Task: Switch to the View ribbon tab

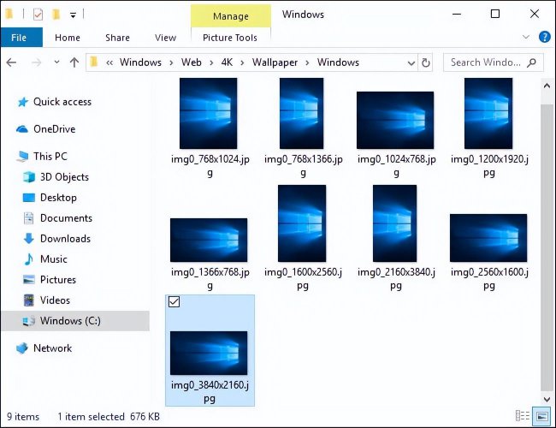Action: tap(165, 38)
